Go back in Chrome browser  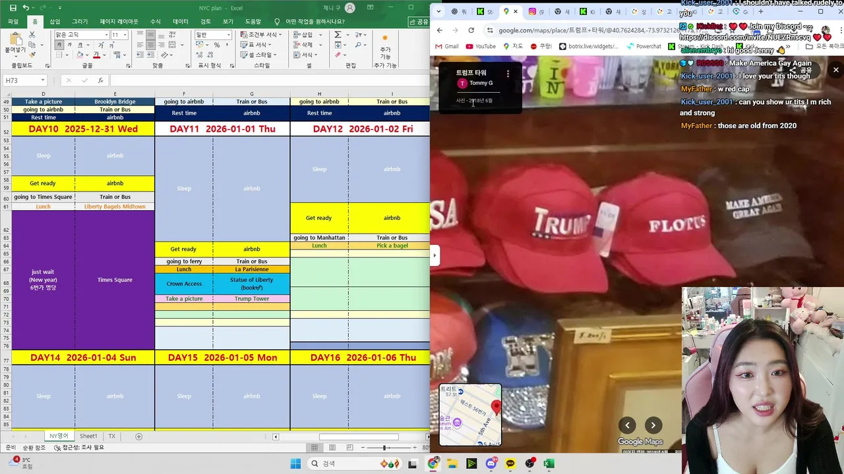point(440,30)
